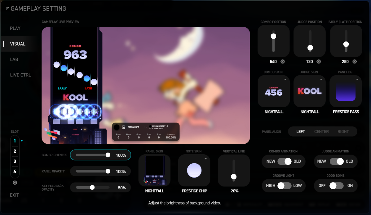Set panel align to CENTER

tap(321, 131)
